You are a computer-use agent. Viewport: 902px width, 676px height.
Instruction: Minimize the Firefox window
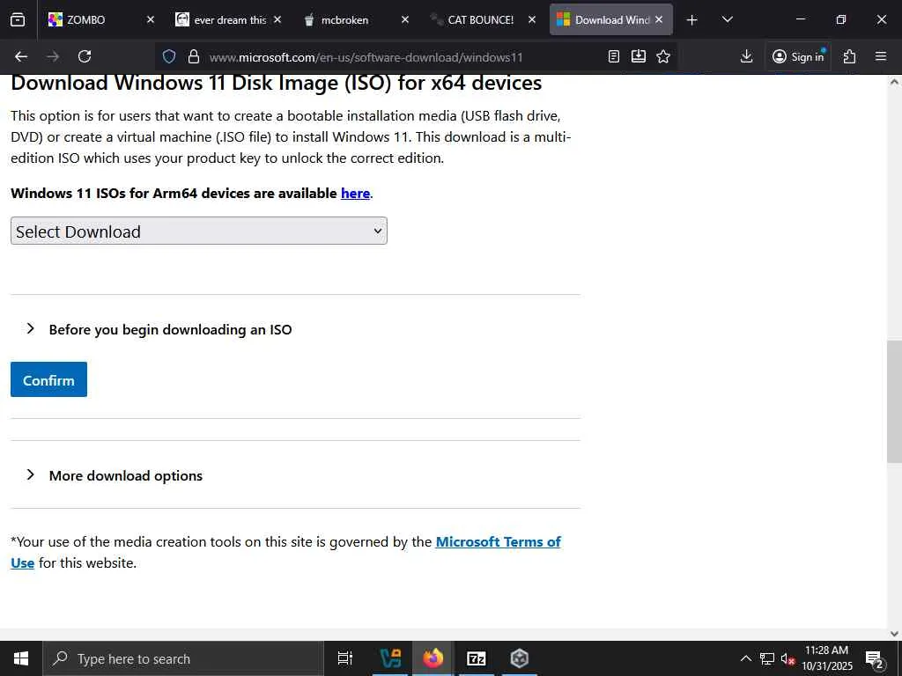coord(800,19)
